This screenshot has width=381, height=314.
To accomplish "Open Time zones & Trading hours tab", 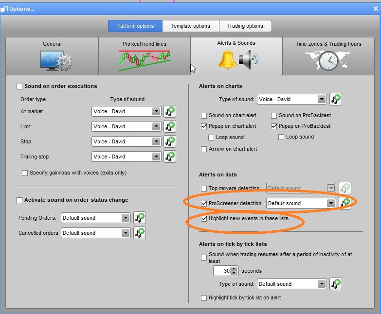I will pos(328,56).
